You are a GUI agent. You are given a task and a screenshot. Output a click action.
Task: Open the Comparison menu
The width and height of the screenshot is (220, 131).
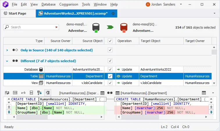tap(69, 5)
